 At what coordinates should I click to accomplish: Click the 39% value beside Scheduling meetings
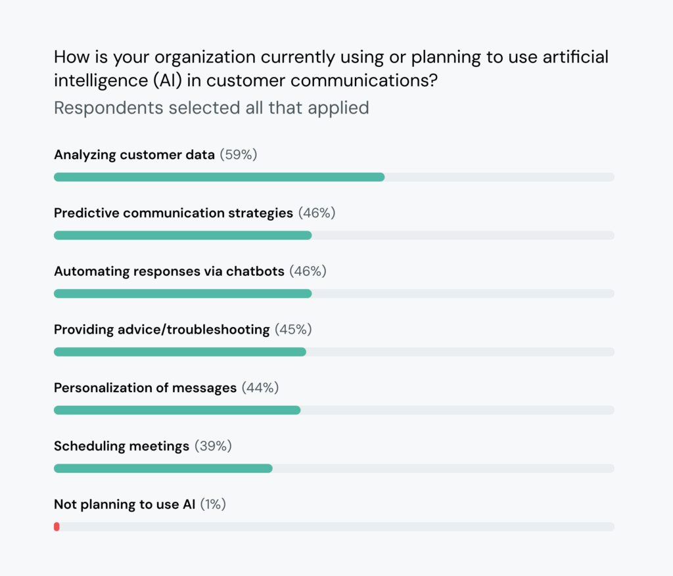click(213, 446)
